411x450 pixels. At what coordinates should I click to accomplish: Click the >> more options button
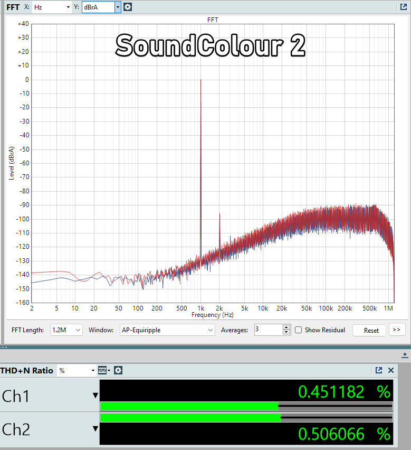pos(397,330)
